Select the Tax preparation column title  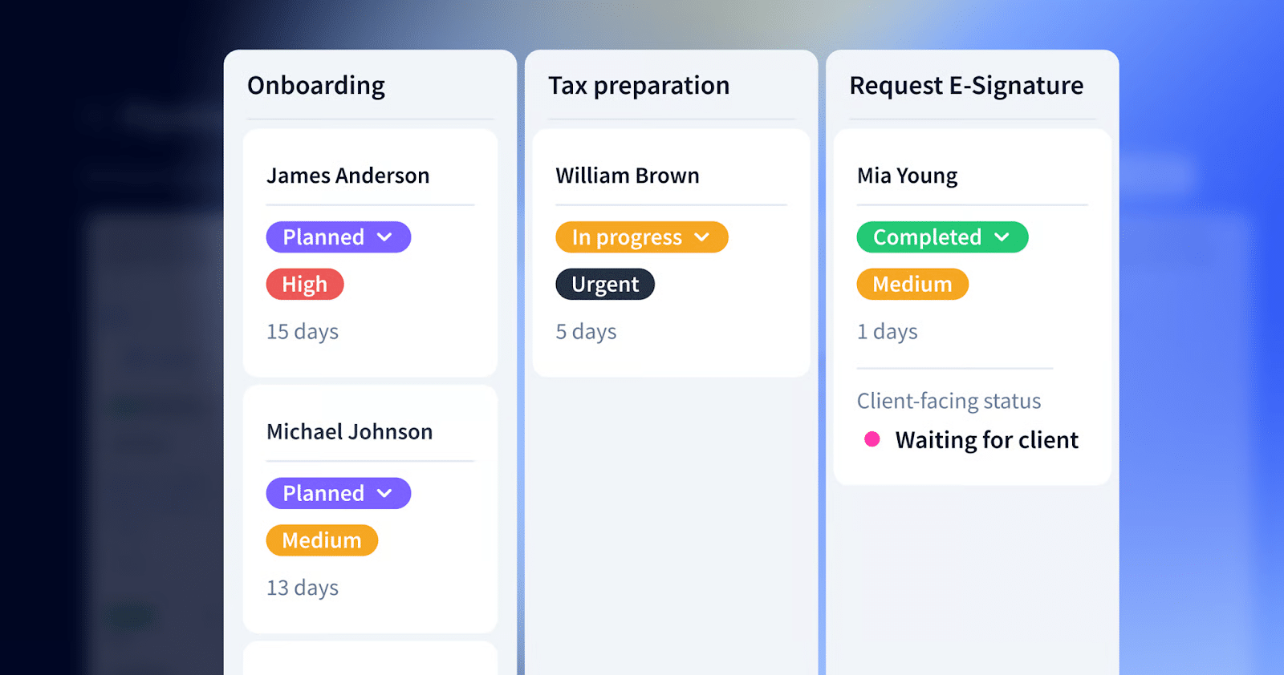tap(638, 85)
